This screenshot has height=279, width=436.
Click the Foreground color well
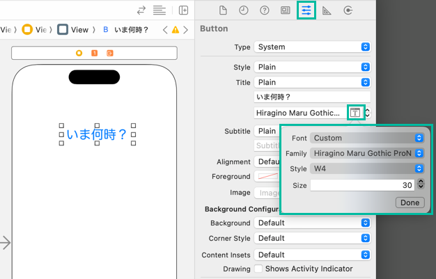266,177
